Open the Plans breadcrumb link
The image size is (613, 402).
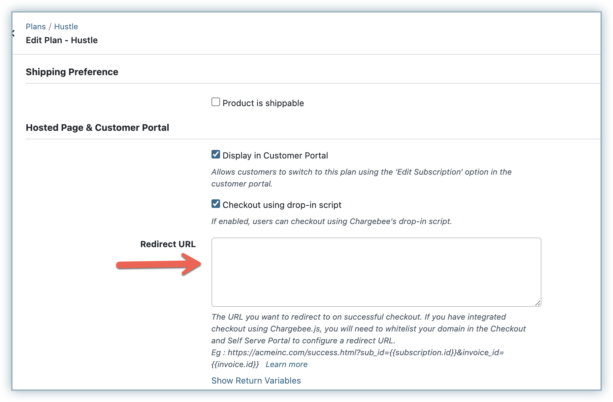click(x=36, y=27)
